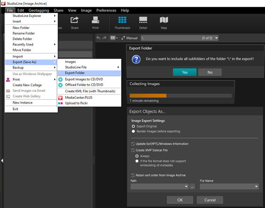Click the Collecting Images progress bar

click(x=180, y=95)
